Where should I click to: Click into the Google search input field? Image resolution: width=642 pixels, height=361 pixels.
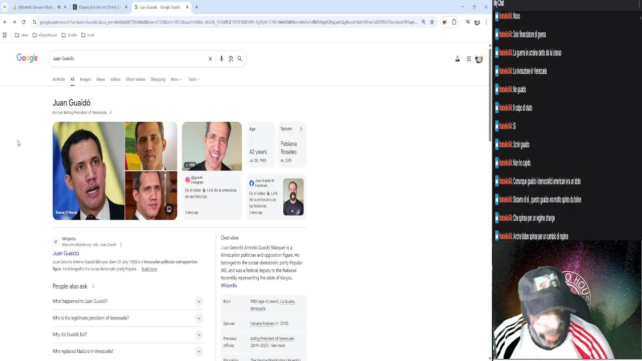coord(128,59)
